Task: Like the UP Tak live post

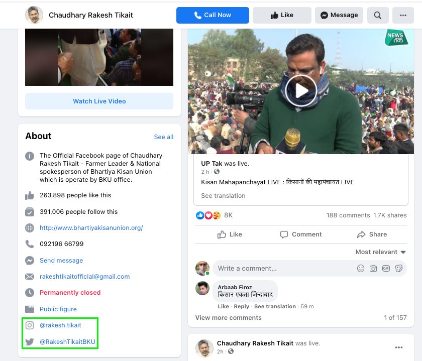Action: (x=230, y=234)
